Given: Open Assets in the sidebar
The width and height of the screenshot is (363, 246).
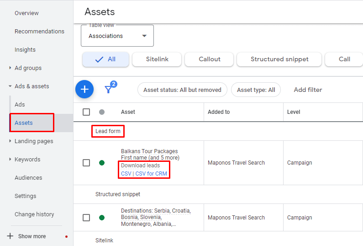Looking at the screenshot, I should (x=24, y=123).
